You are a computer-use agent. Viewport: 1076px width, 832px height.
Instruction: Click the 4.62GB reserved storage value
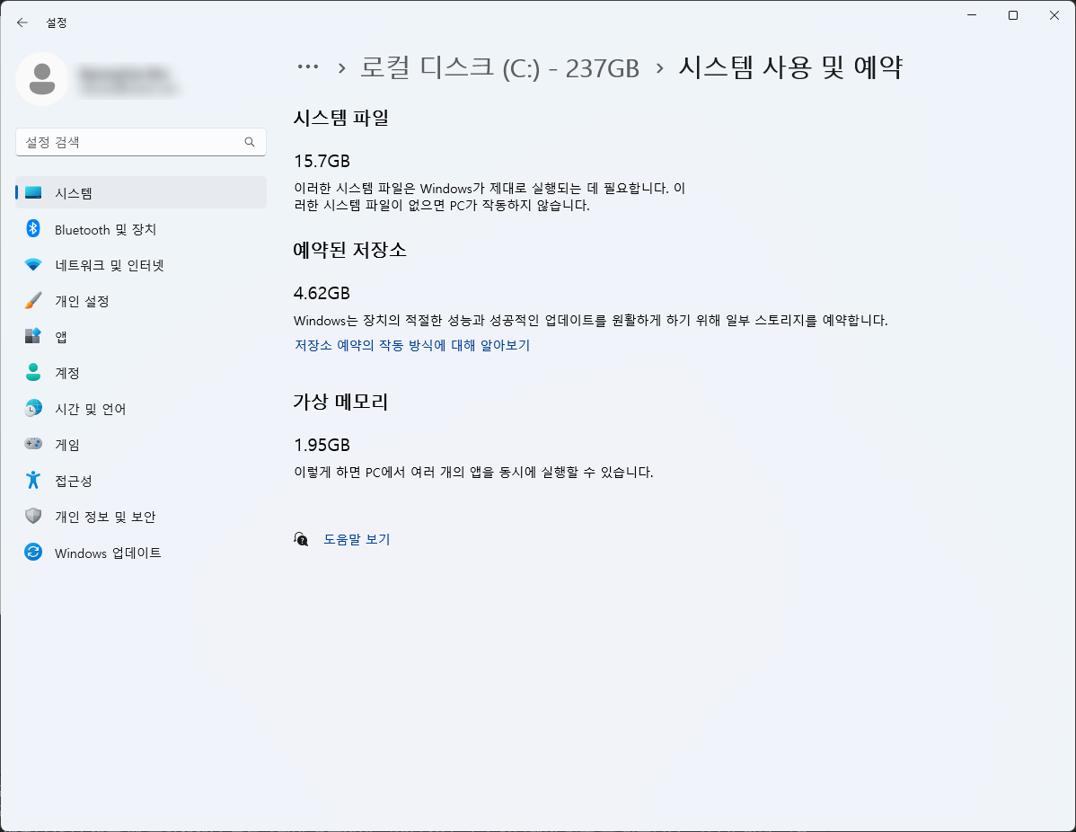(x=322, y=293)
